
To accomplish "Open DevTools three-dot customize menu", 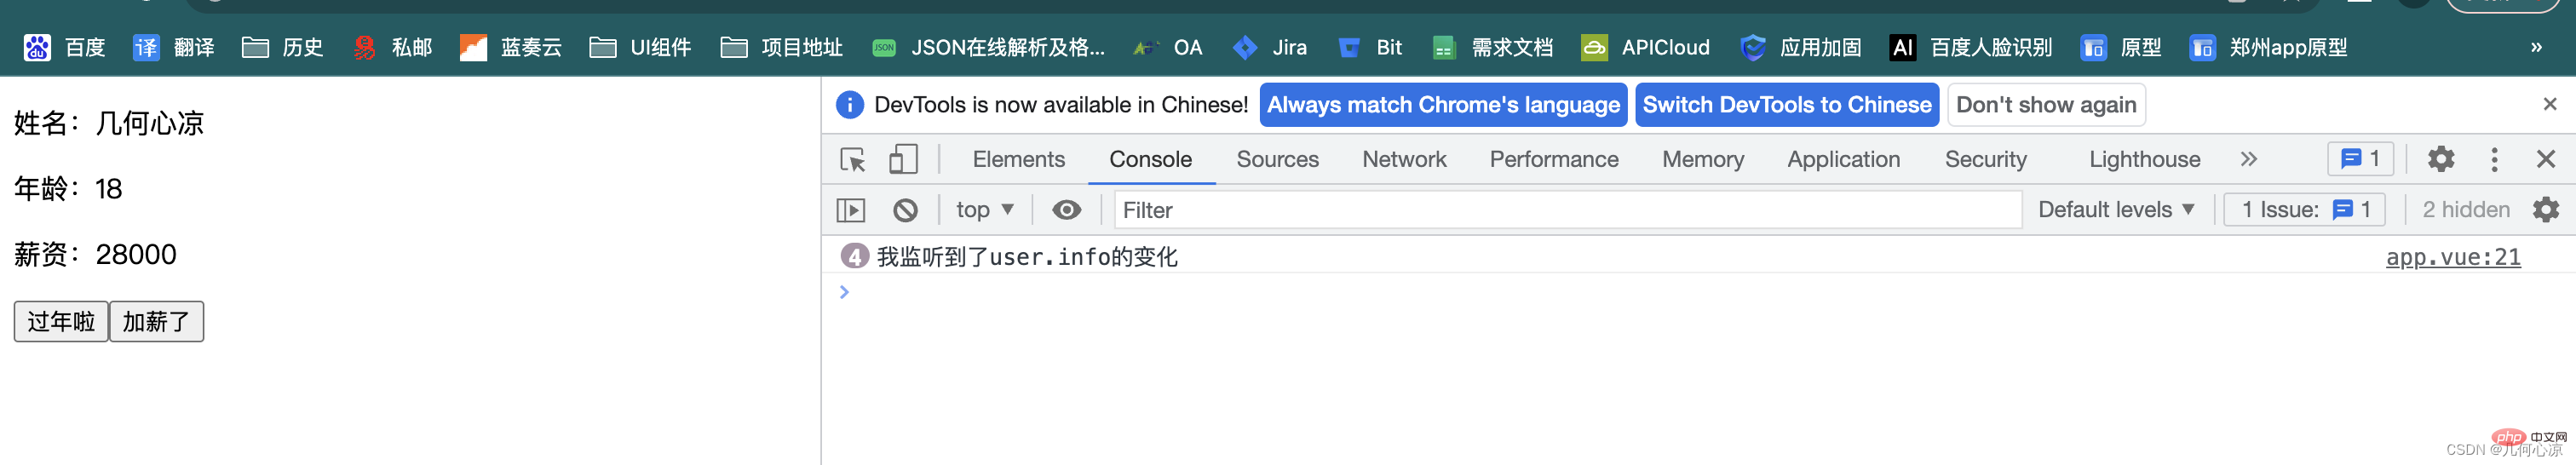I will (2494, 159).
